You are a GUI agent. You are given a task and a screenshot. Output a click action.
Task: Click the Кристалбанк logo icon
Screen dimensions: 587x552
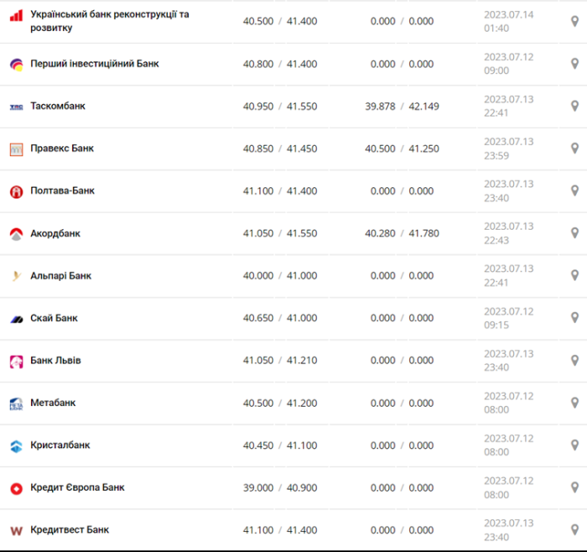(16, 446)
